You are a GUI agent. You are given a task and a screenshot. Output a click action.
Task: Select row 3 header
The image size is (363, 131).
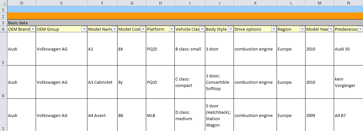pos(4,23)
